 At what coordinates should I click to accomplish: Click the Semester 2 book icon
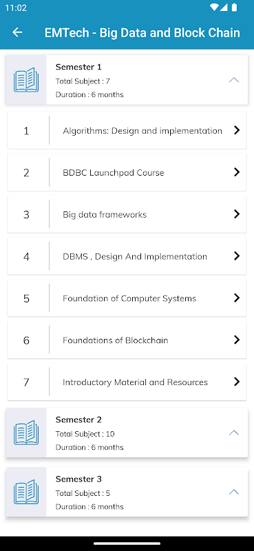(x=26, y=433)
